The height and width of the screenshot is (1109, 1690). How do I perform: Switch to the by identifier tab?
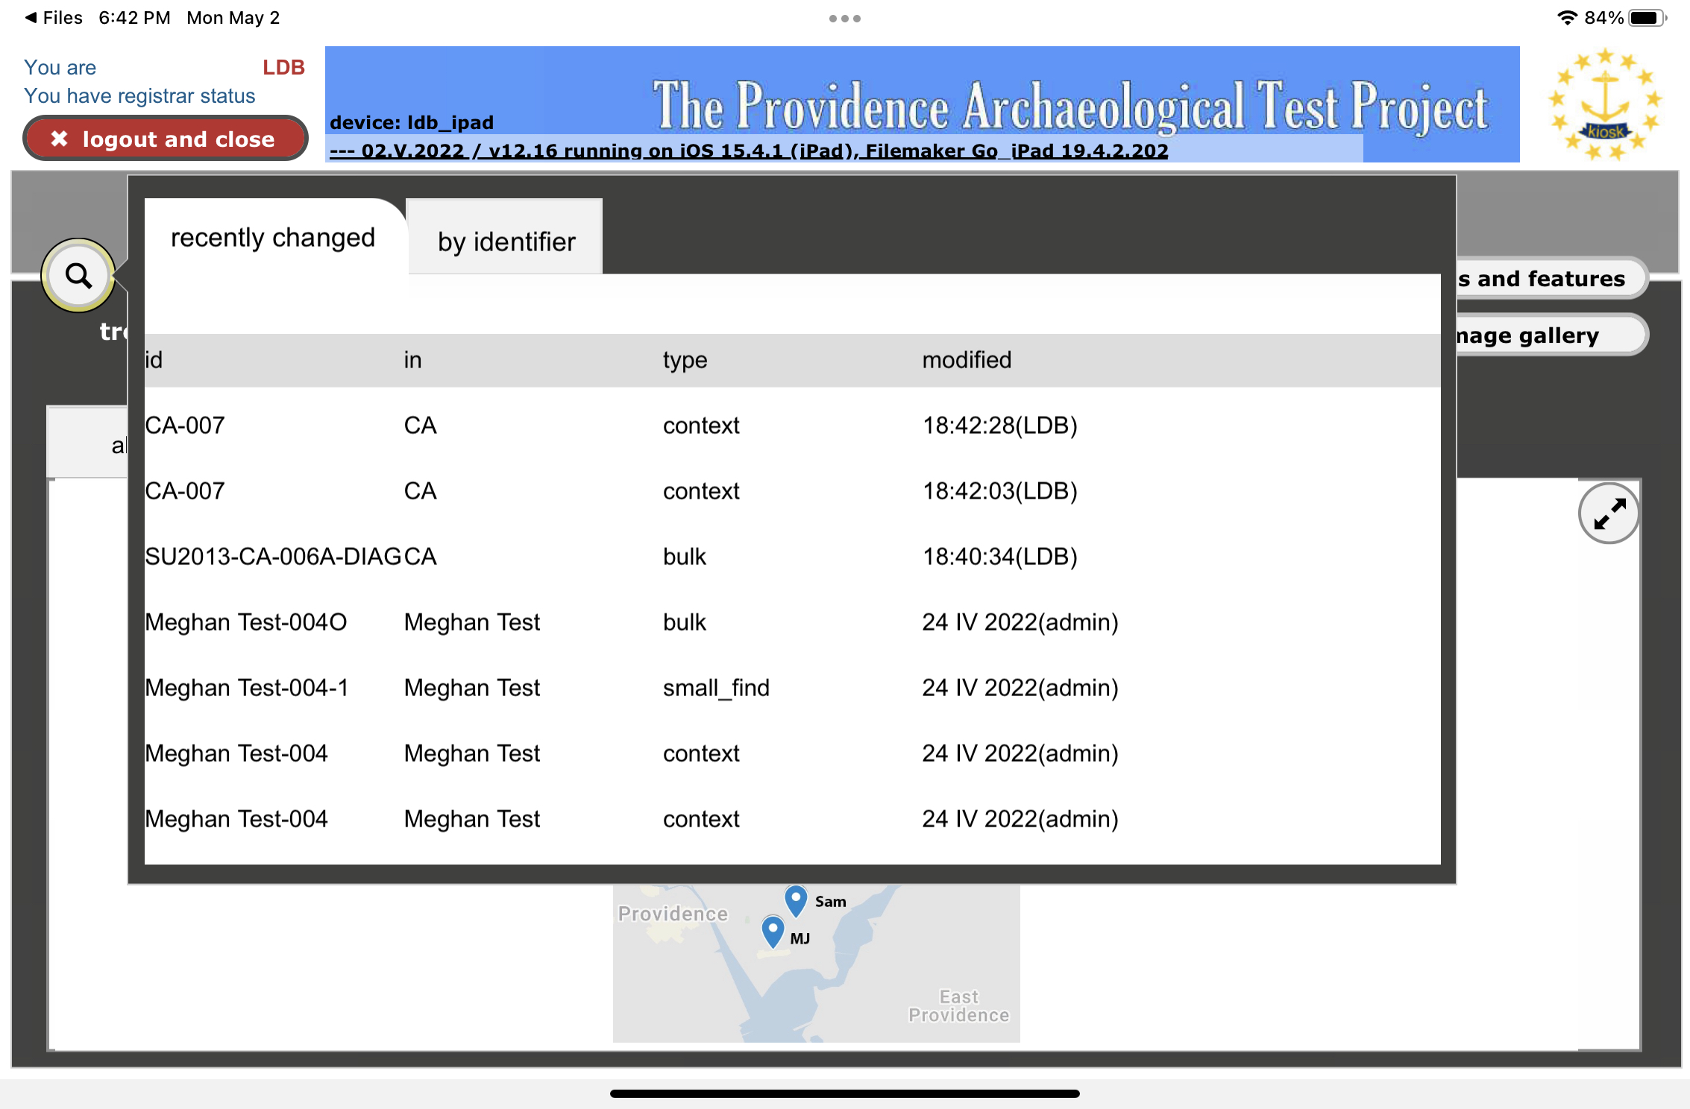[x=506, y=240]
